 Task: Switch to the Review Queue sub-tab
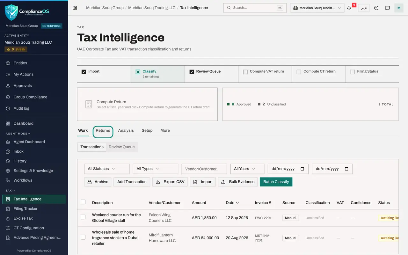point(122,147)
